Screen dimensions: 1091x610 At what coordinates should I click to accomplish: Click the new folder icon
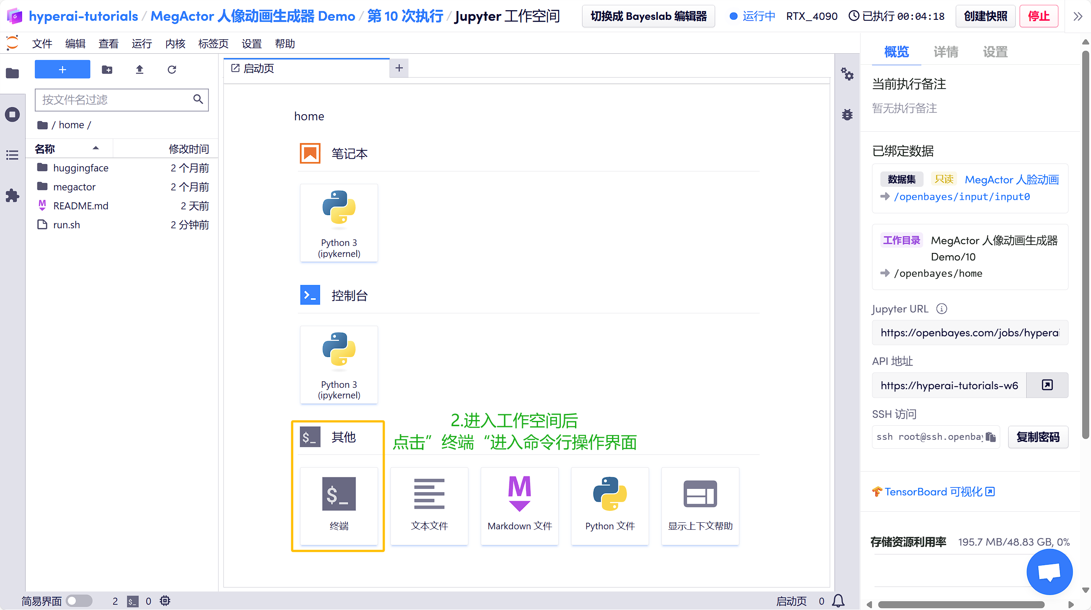(x=107, y=70)
